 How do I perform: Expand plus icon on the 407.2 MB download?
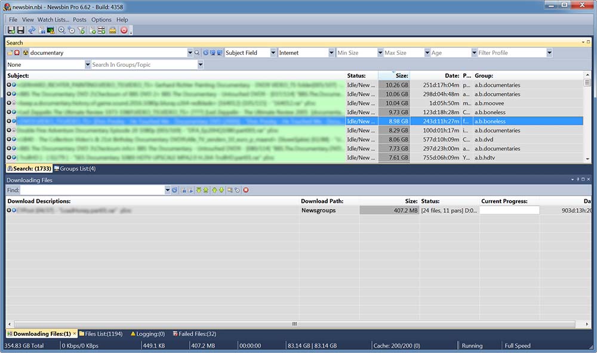(9, 210)
